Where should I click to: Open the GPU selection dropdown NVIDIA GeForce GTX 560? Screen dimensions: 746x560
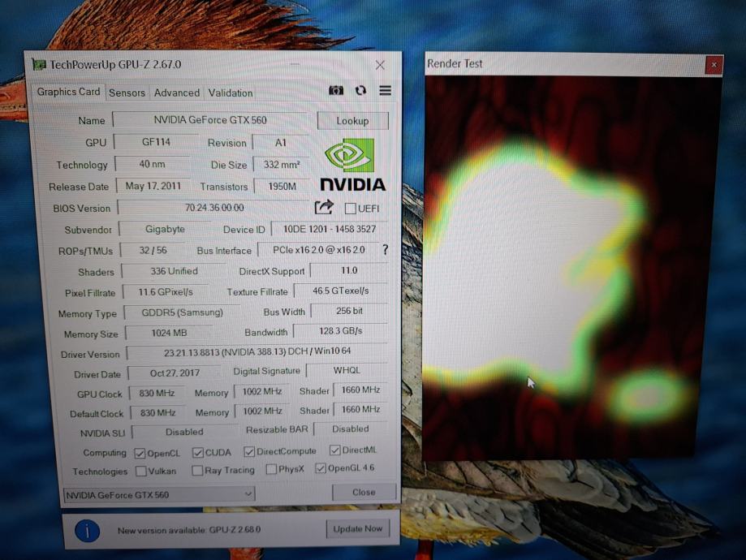coord(159,495)
